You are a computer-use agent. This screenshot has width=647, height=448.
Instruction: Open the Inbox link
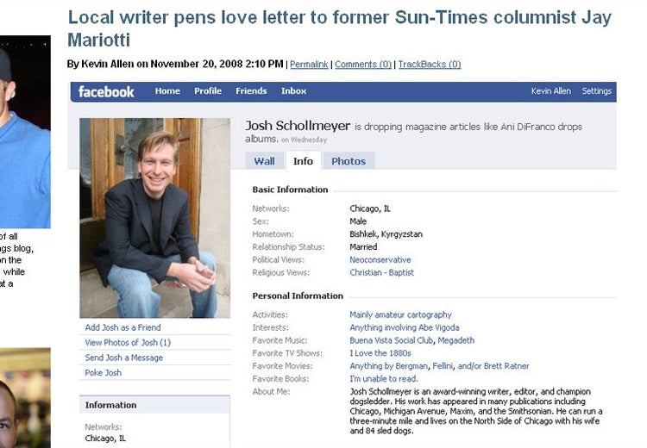[294, 91]
